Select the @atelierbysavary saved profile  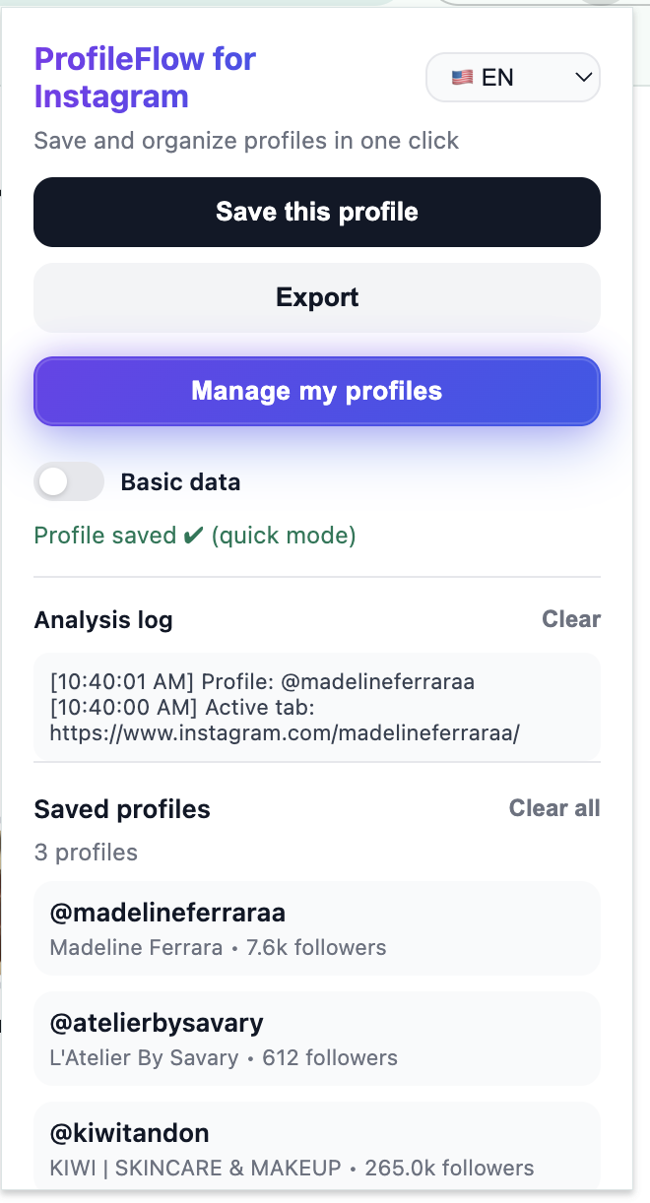click(x=317, y=1038)
